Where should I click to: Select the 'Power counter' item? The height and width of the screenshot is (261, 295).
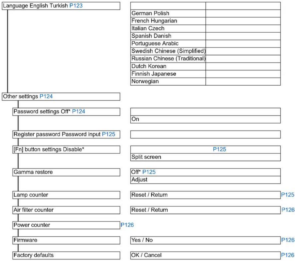66,225
